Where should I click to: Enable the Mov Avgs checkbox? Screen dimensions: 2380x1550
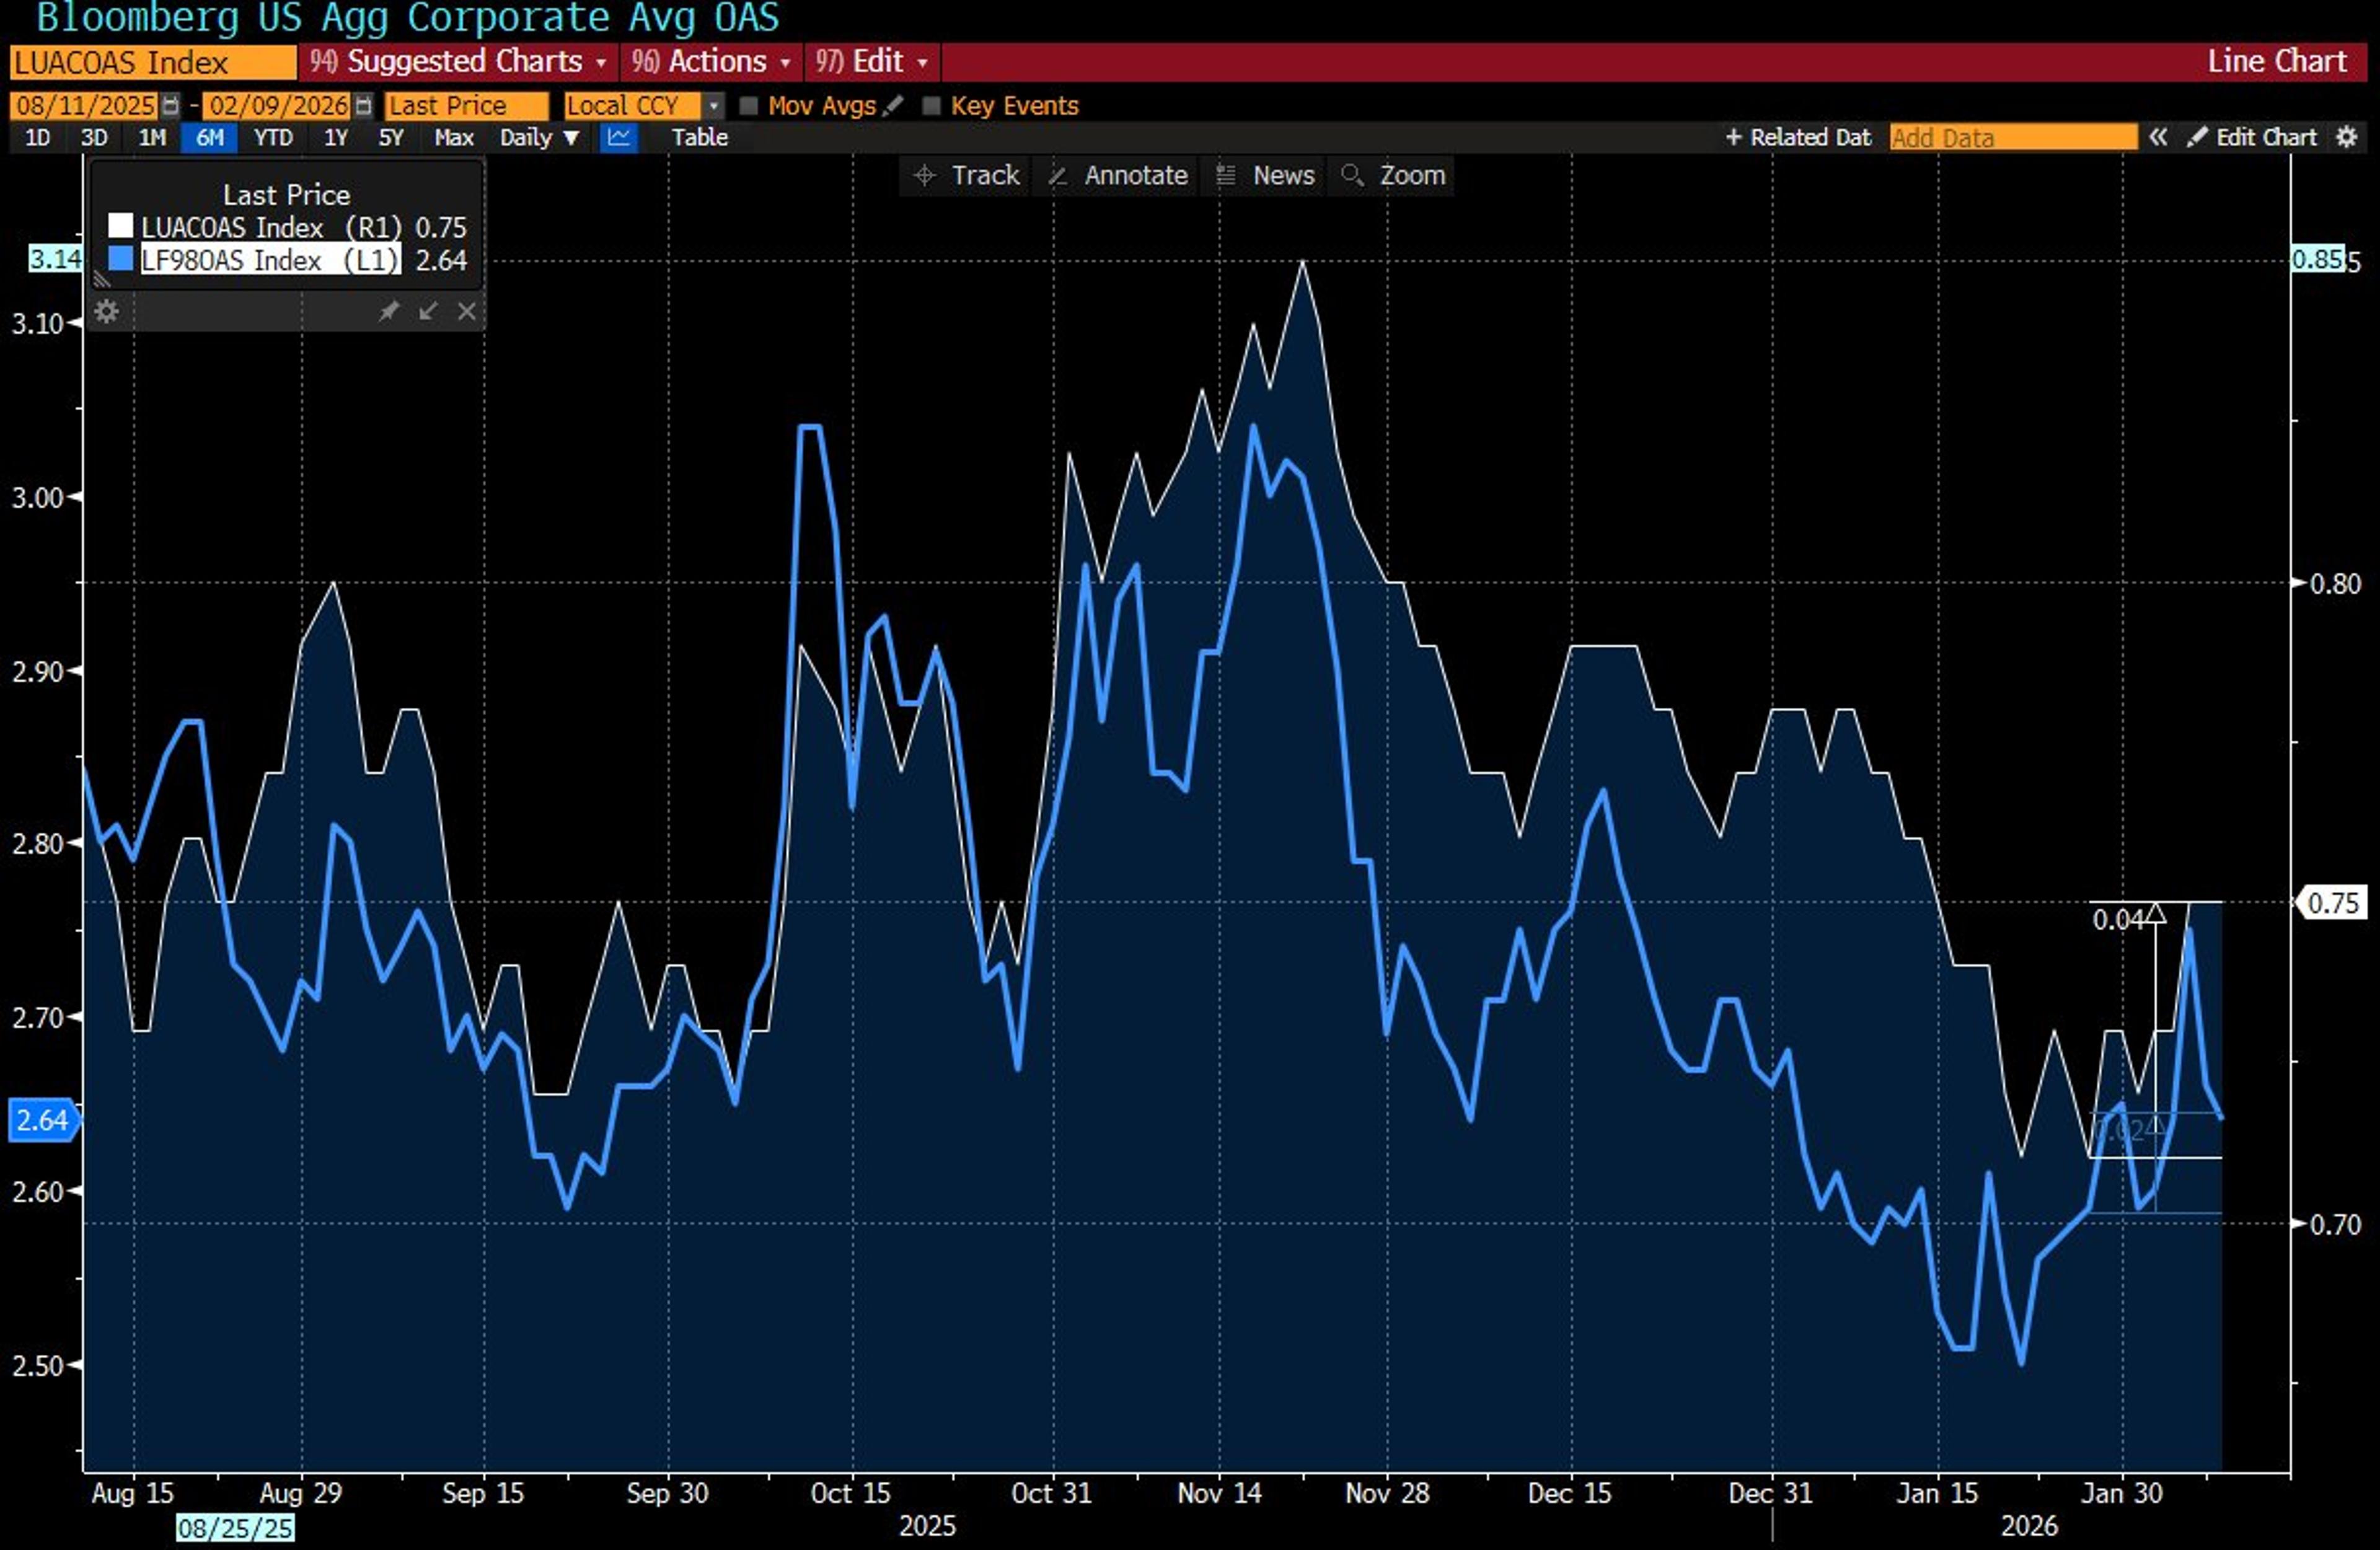tap(749, 105)
